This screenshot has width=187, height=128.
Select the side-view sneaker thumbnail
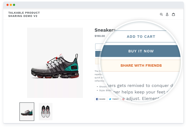pos(27,112)
